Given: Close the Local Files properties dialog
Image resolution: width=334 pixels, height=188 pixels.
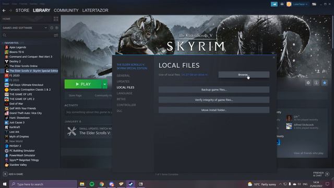Looking at the screenshot, I should tap(273, 57).
